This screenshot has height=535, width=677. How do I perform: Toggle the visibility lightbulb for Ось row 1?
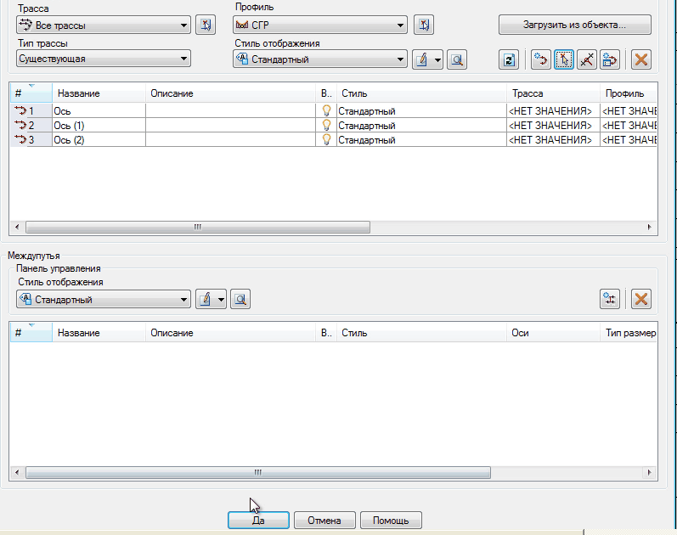[x=325, y=111]
